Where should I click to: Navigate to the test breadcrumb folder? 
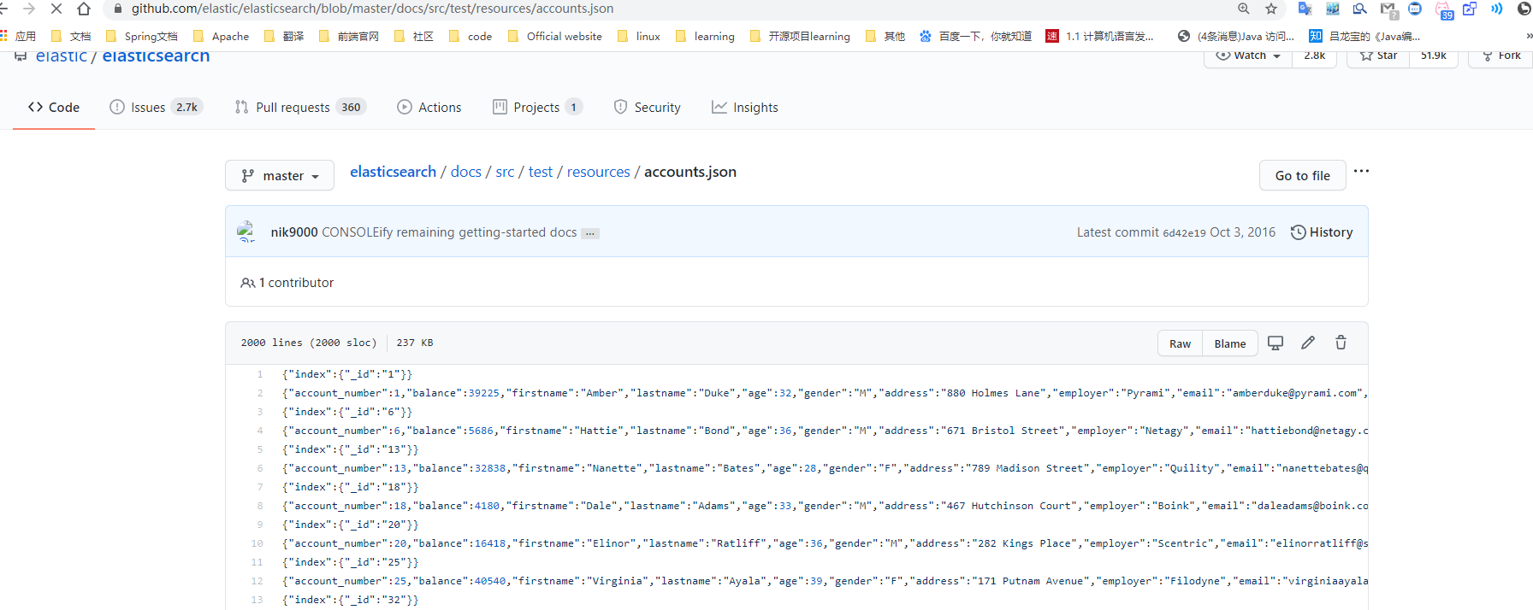click(541, 172)
